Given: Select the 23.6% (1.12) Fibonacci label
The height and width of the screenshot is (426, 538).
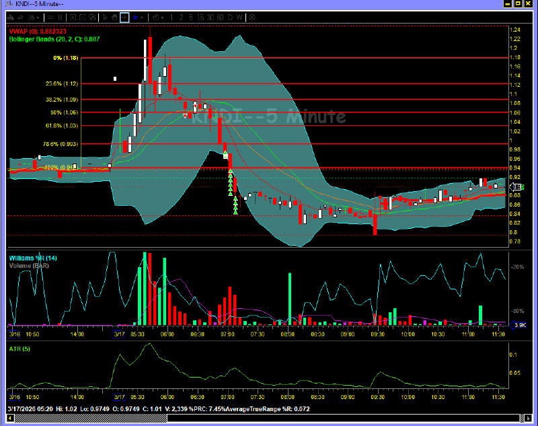Looking at the screenshot, I should 62,83.
